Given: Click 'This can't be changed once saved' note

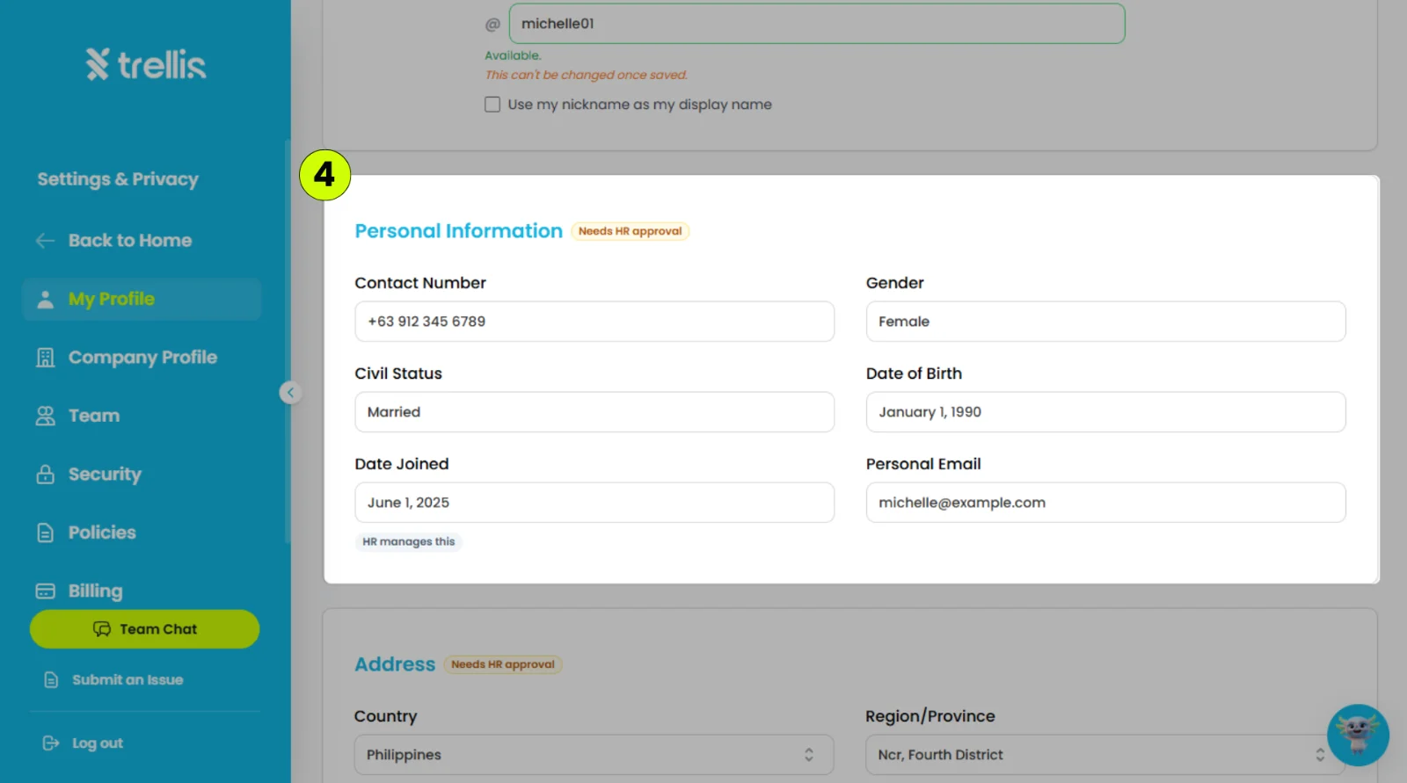Looking at the screenshot, I should tap(587, 76).
